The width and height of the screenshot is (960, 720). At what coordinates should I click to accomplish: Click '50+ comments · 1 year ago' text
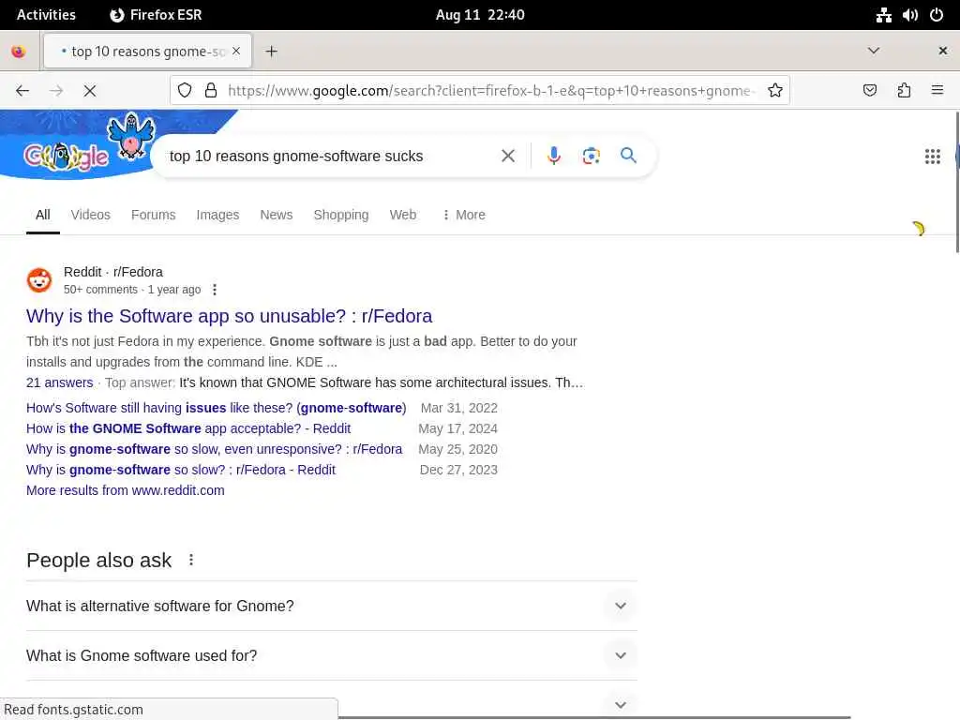tap(132, 290)
